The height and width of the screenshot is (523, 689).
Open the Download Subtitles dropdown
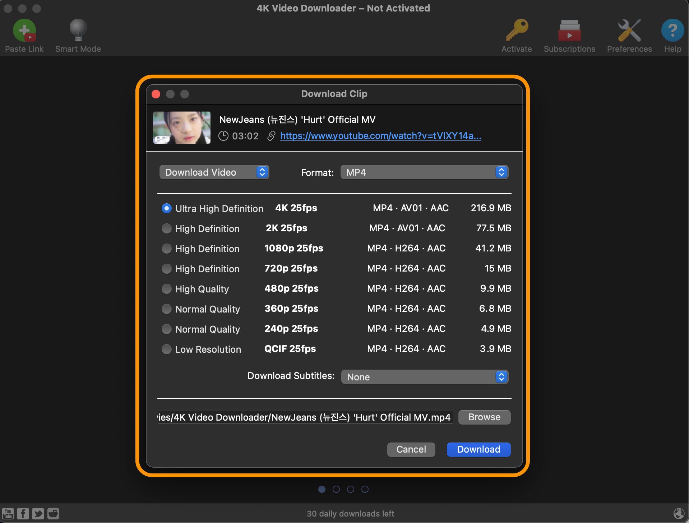point(425,377)
